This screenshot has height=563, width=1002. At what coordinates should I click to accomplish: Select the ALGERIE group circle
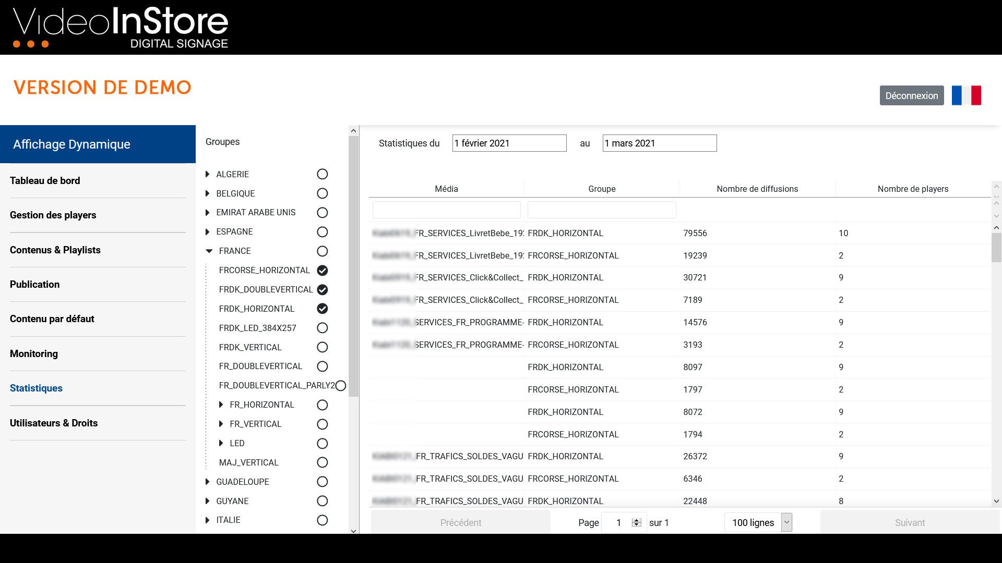323,174
